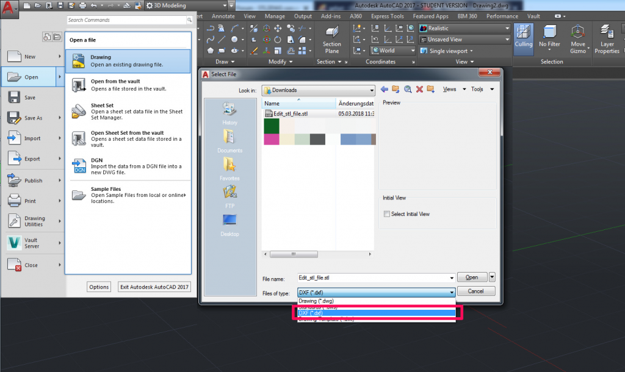Open the Manage ribbon tab

coord(275,16)
